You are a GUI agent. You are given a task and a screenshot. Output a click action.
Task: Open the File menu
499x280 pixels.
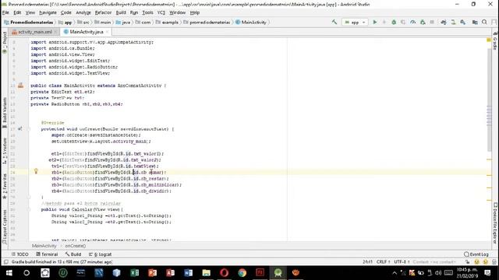click(x=5, y=12)
